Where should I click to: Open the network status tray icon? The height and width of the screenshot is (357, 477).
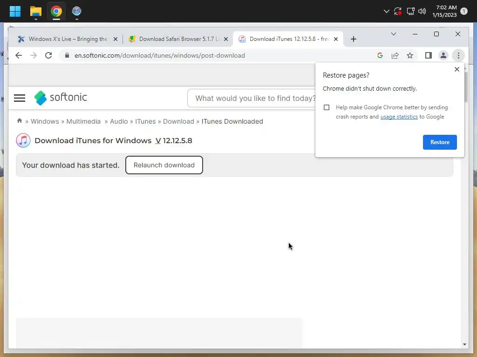point(411,11)
